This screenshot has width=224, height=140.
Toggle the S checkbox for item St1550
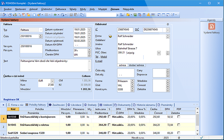coord(109,117)
